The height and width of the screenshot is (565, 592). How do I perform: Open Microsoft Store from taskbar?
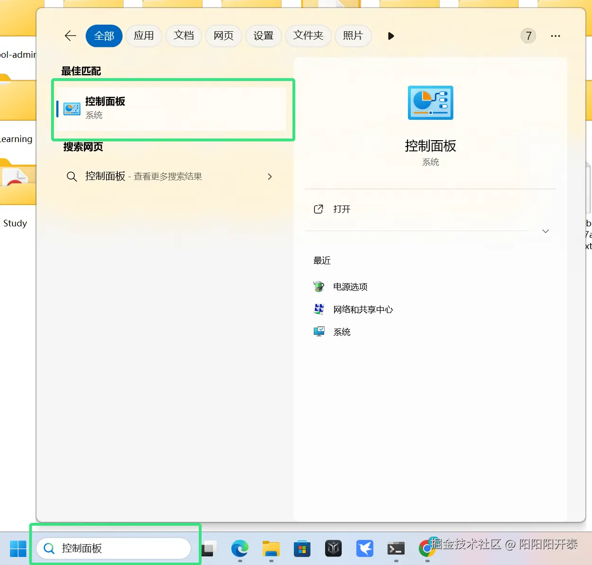302,549
